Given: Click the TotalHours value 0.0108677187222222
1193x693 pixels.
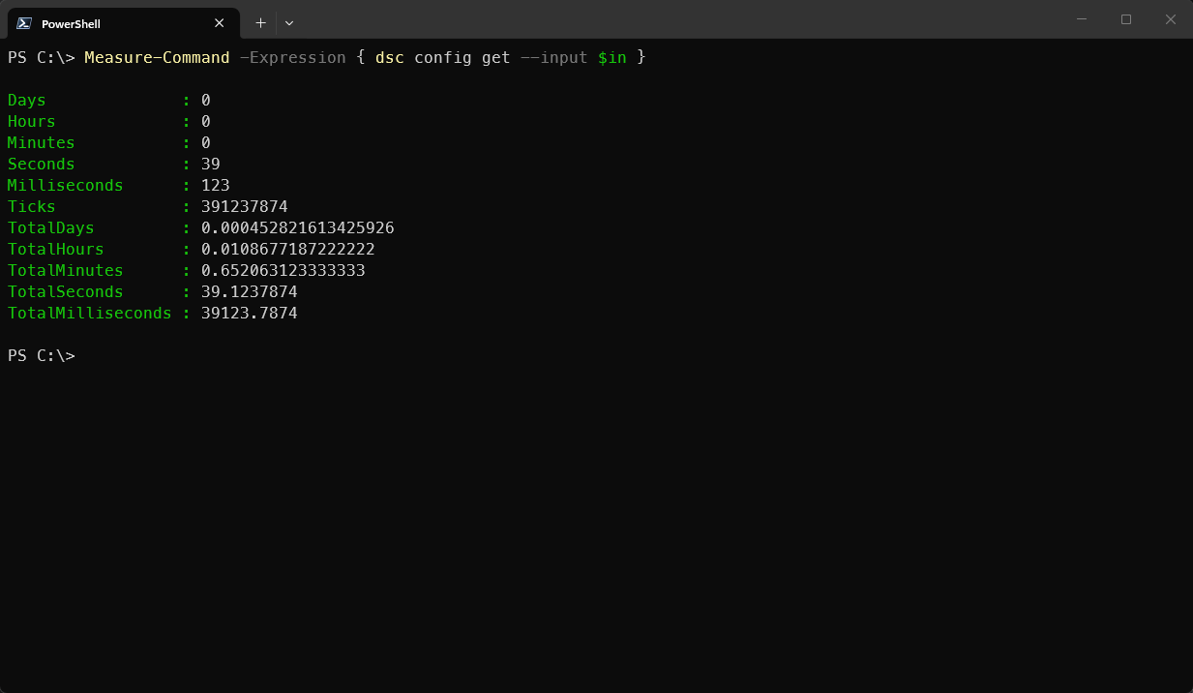Looking at the screenshot, I should (288, 250).
